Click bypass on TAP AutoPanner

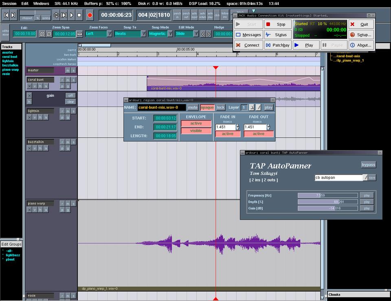pos(368,165)
